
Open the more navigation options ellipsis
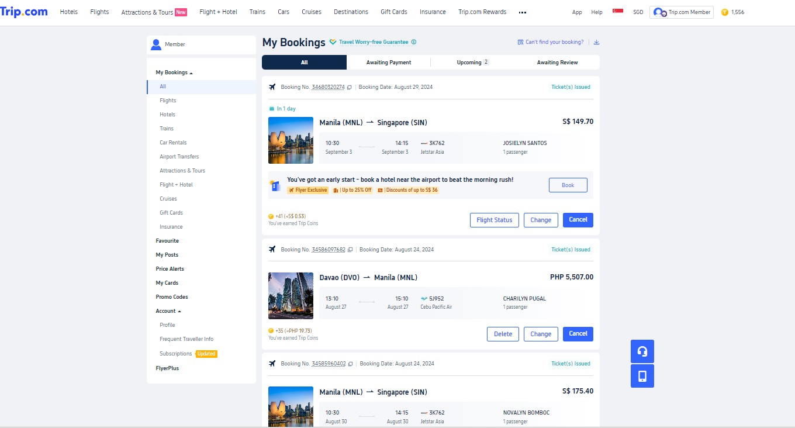(523, 12)
